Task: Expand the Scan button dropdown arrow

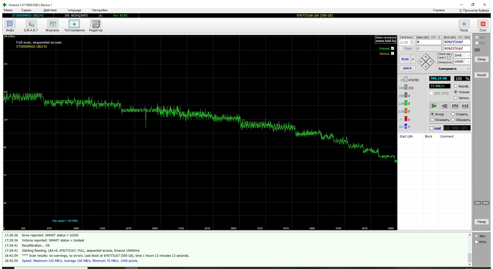Action: [413, 59]
